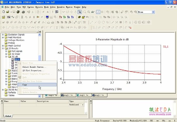Click Raster=10.000 in the status bar
This screenshot has height=122, width=177.
coord(120,120)
